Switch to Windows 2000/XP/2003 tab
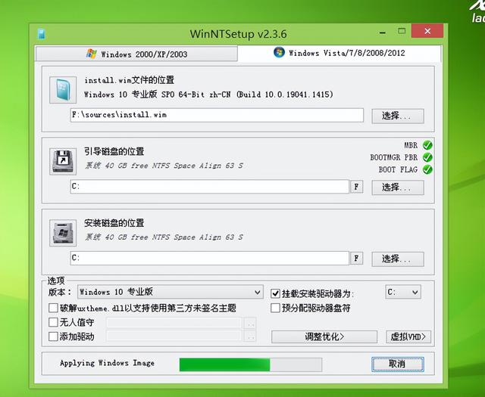 pos(136,54)
